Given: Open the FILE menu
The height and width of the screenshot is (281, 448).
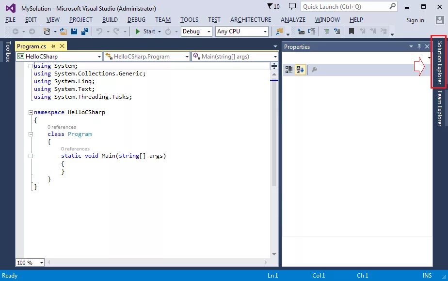Looking at the screenshot, I should 11,20.
